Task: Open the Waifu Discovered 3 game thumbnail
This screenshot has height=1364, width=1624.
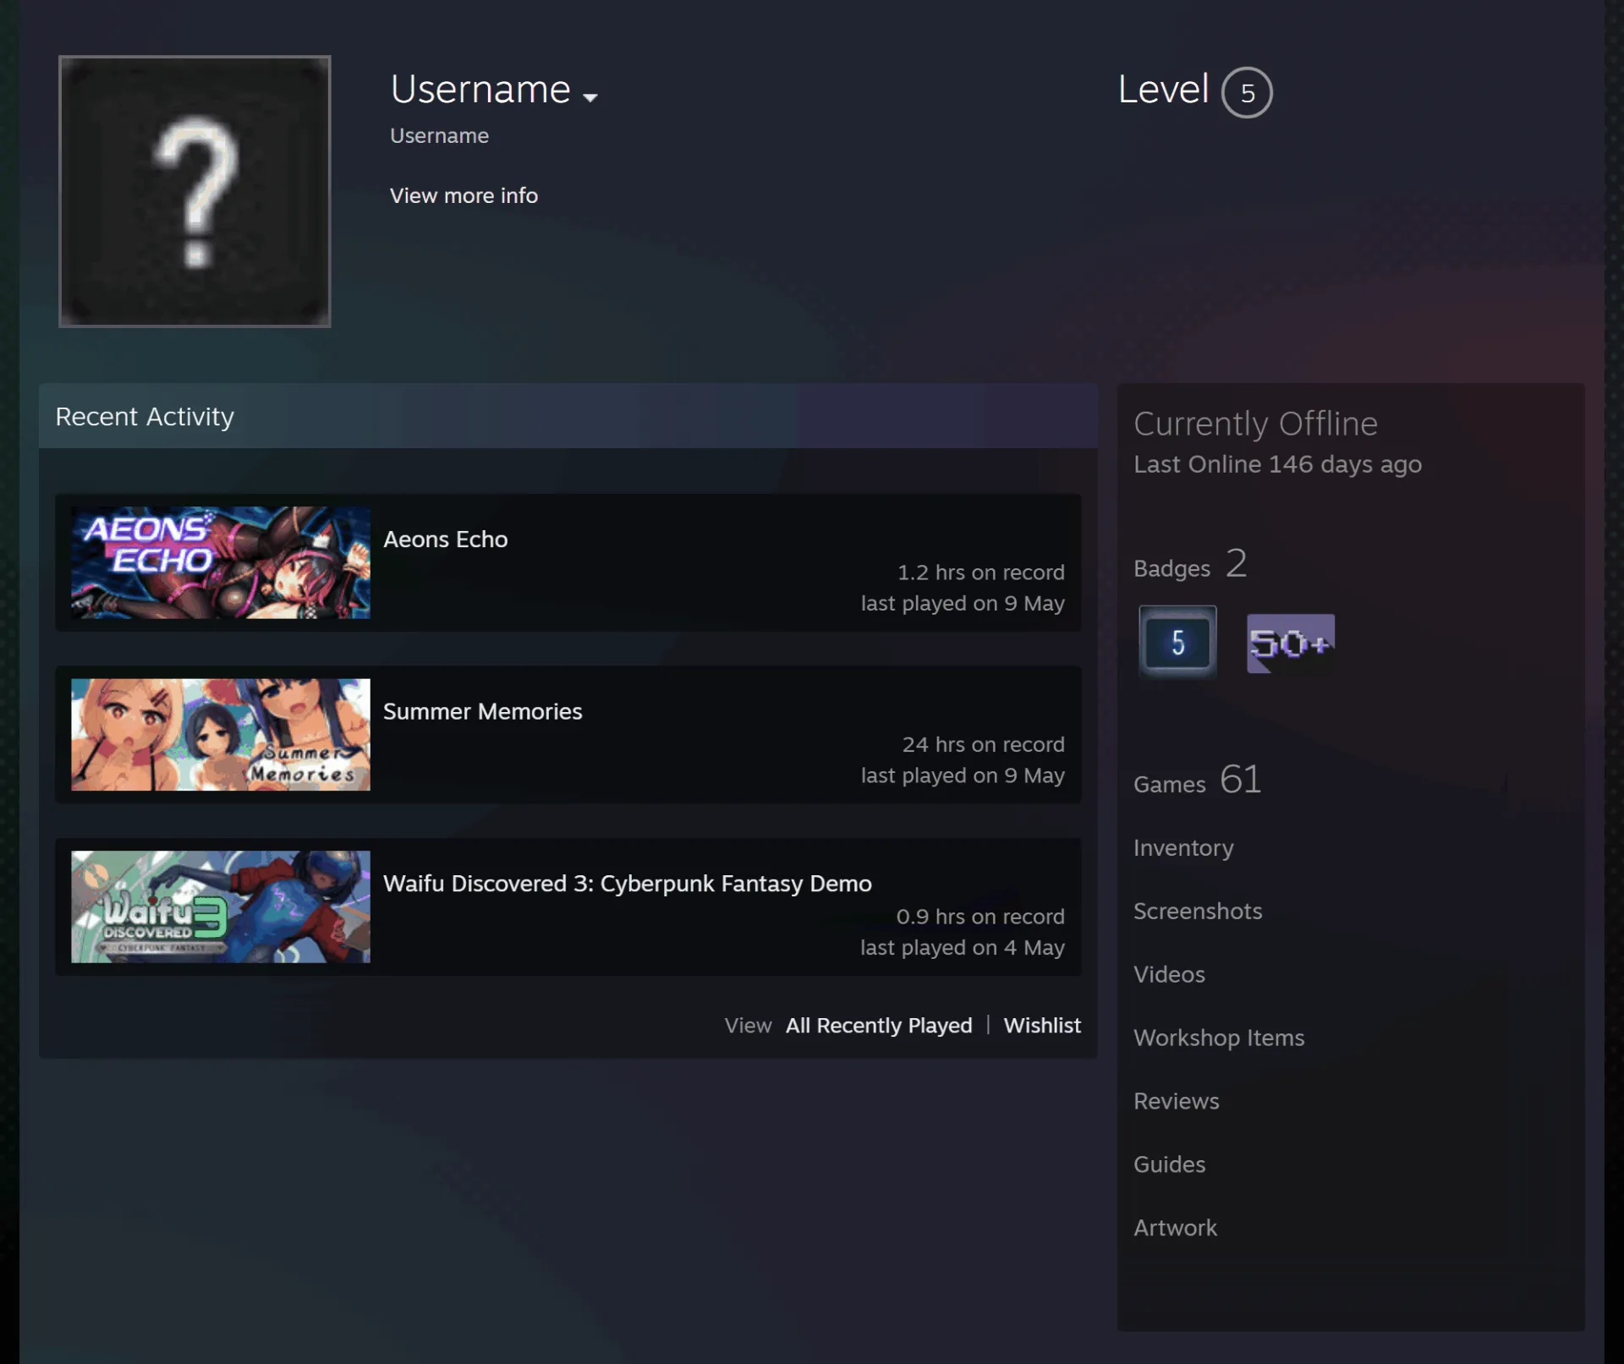Action: 221,907
